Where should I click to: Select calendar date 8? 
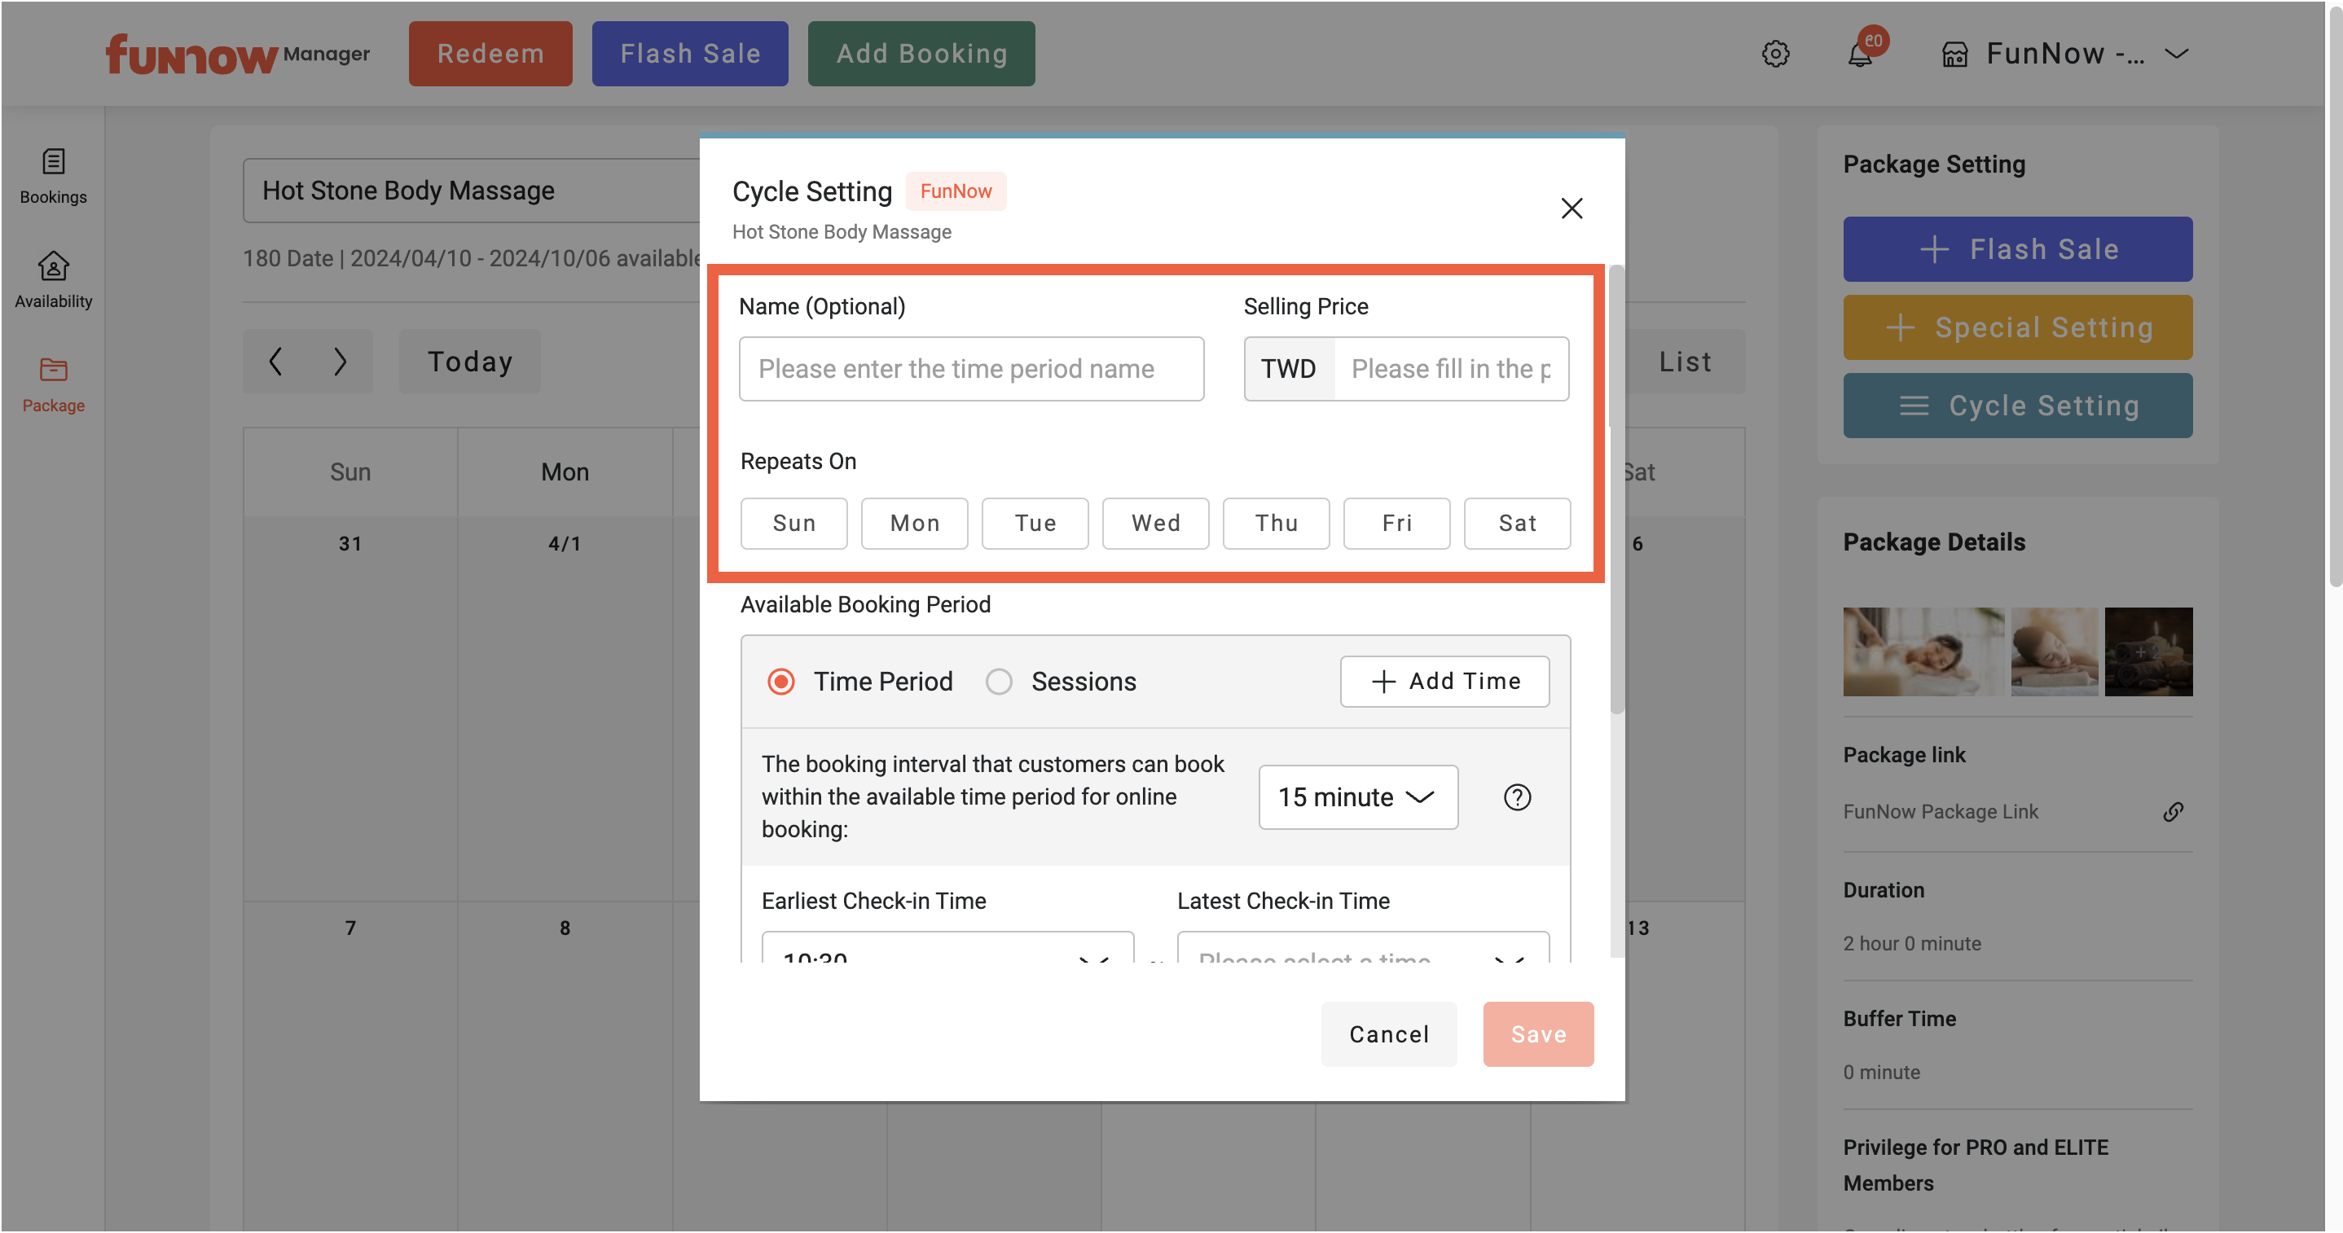tap(565, 928)
